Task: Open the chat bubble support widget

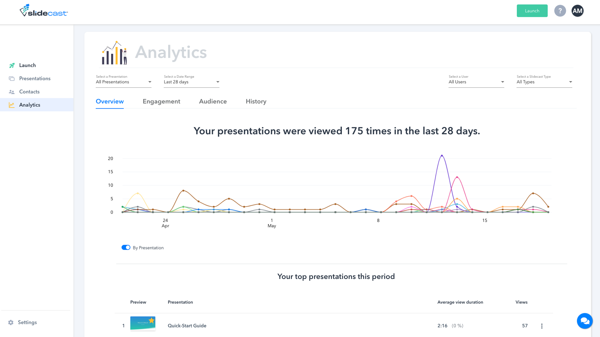Action: tap(584, 321)
